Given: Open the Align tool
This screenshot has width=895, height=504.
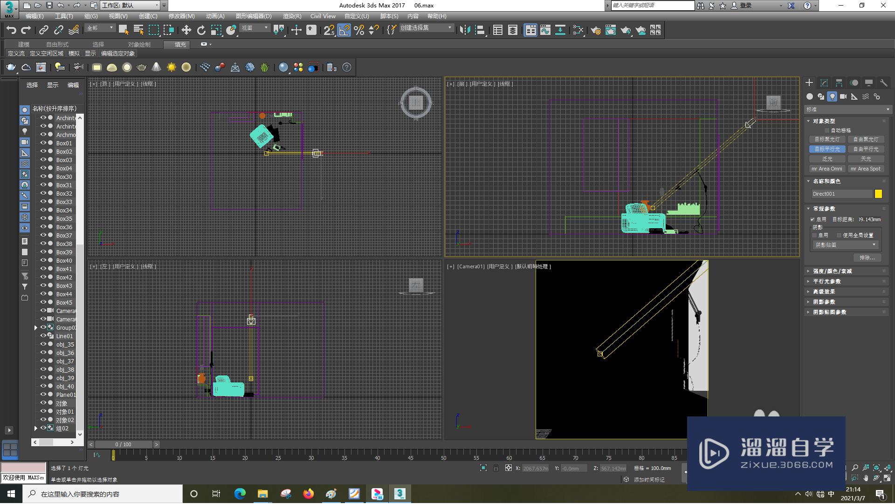Looking at the screenshot, I should 480,30.
